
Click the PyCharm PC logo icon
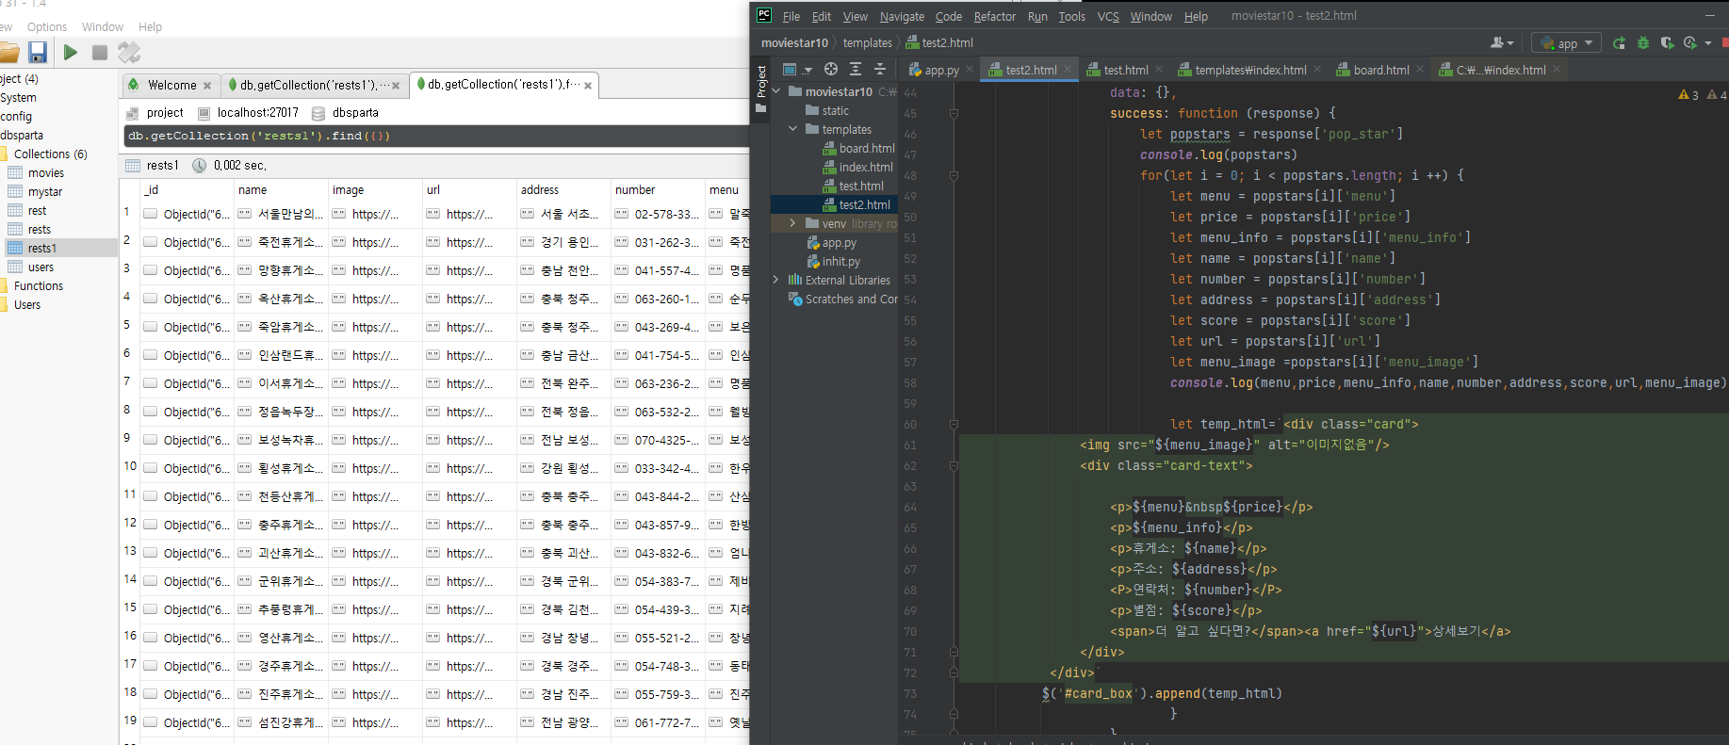[764, 15]
